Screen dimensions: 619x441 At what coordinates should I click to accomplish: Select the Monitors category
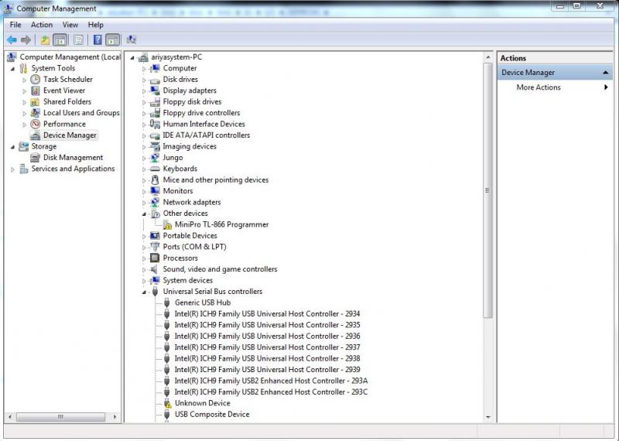coord(178,191)
